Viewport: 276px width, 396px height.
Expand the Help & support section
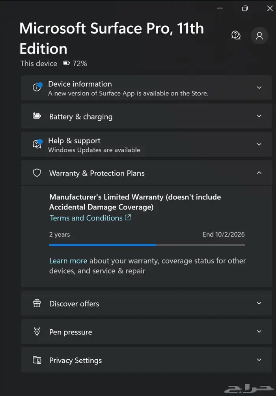click(x=259, y=144)
